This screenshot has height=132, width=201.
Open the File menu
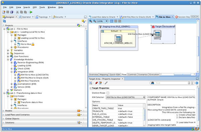point(5,7)
